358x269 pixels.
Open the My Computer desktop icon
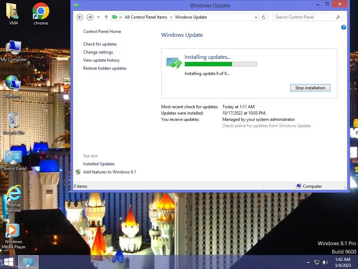point(14,51)
